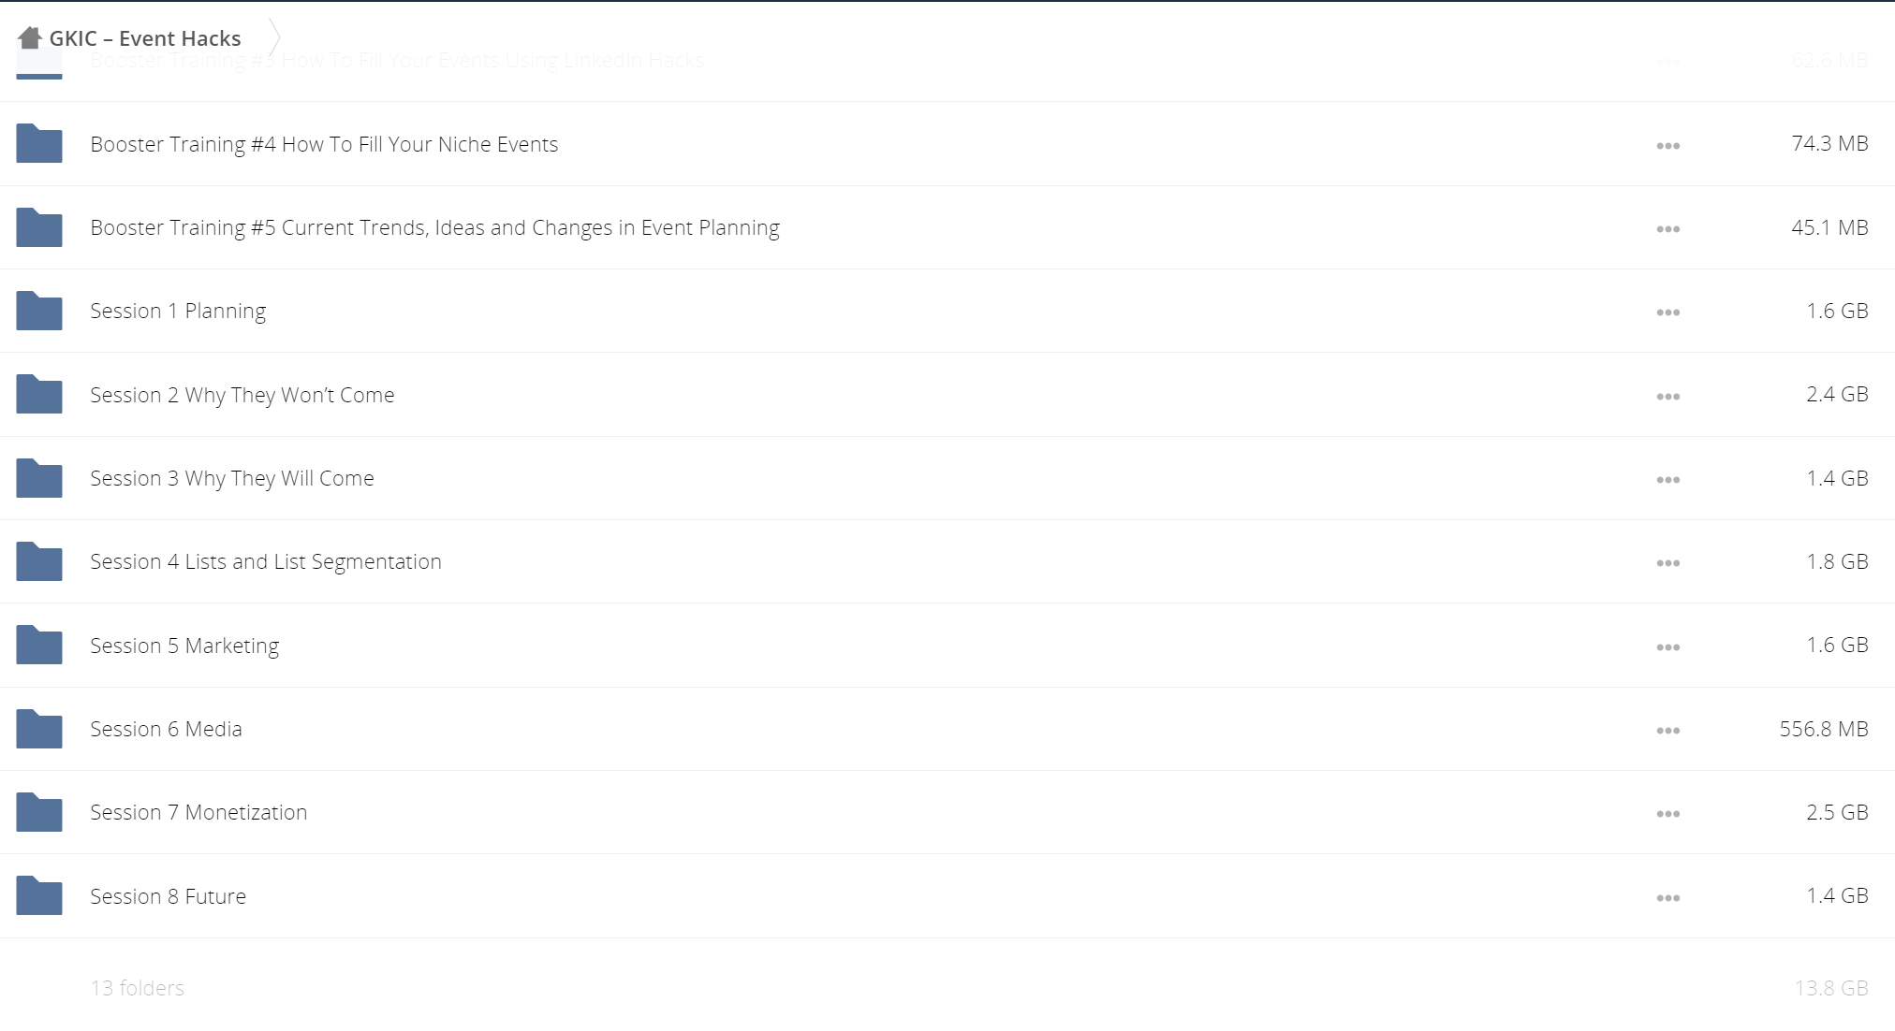Click folder icon for Session 7 Monetization
Image resolution: width=1895 pixels, height=1031 pixels.
coord(39,812)
